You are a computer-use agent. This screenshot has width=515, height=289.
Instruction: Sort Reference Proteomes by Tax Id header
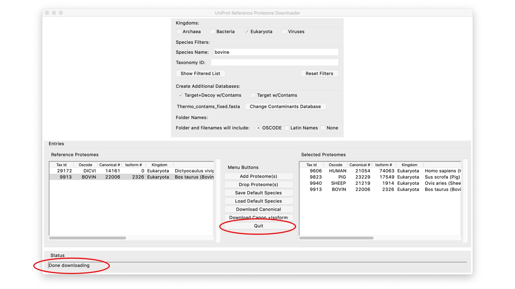(62, 165)
